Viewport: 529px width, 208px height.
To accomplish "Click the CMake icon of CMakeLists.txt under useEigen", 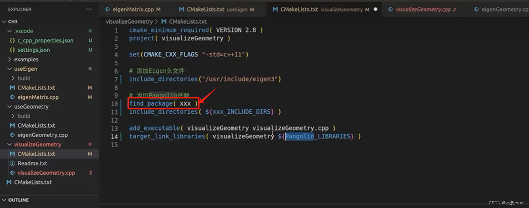I will click(x=12, y=88).
